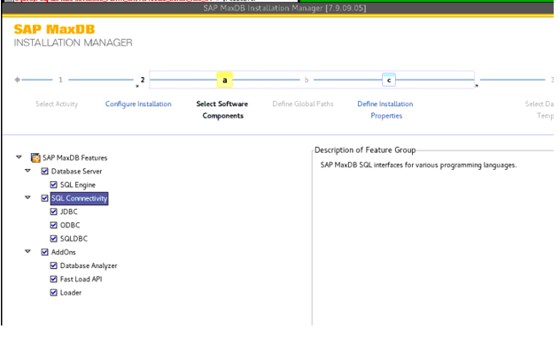559x337 pixels.
Task: Click the yellow step 'a' marker
Action: click(x=225, y=80)
